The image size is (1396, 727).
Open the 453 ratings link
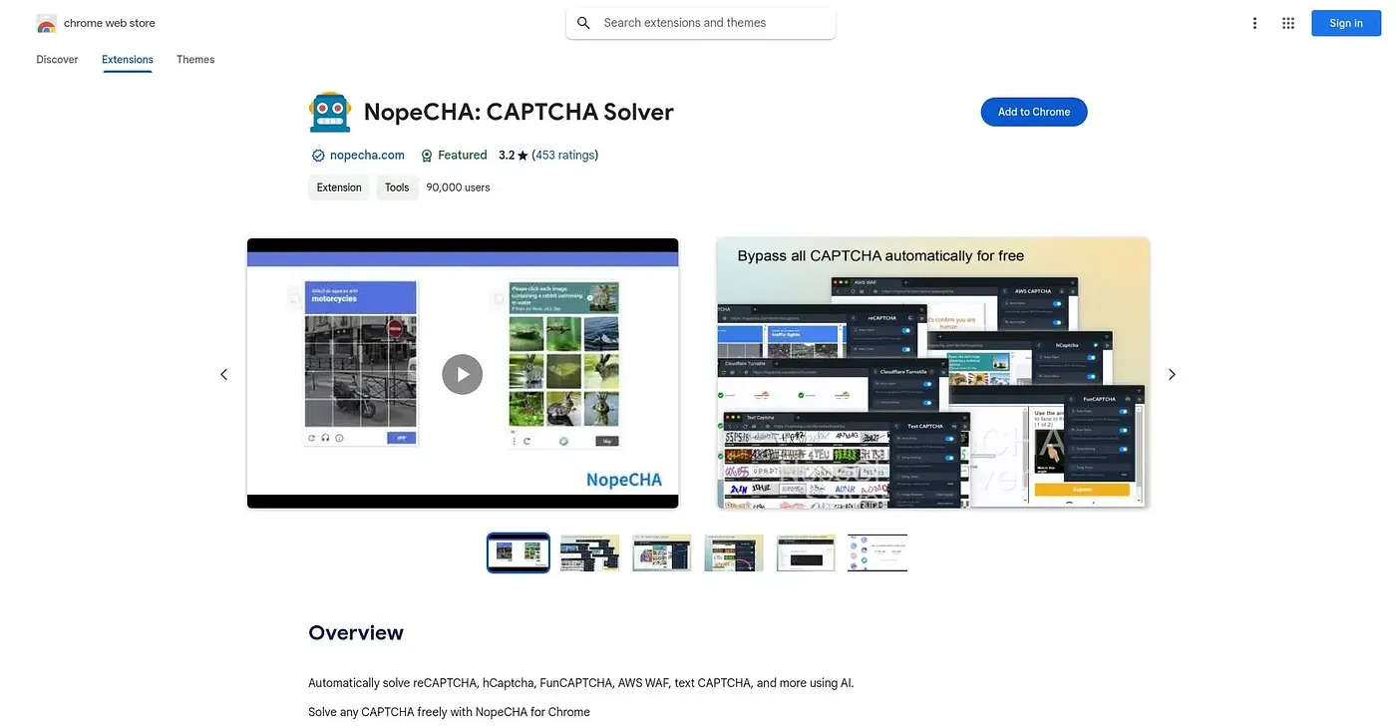564,156
